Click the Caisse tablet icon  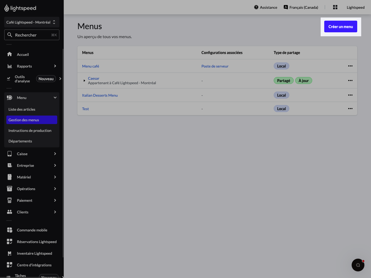point(10,154)
